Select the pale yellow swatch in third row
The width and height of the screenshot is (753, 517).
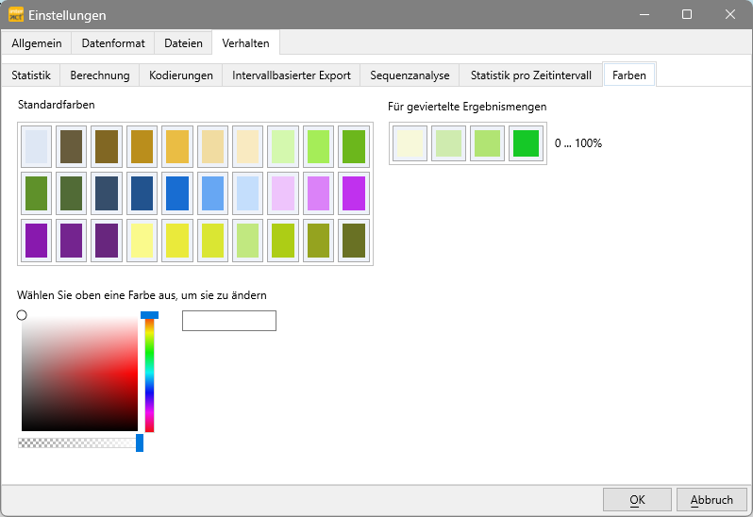coord(142,241)
